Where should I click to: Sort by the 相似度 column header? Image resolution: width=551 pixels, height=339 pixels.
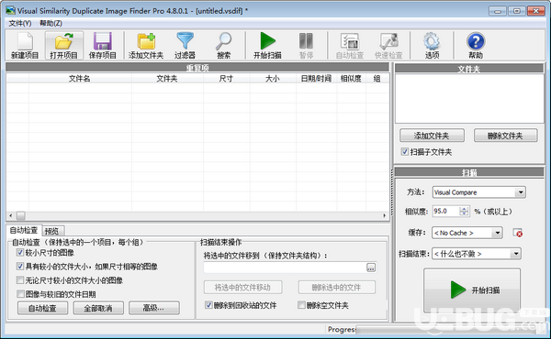[351, 79]
